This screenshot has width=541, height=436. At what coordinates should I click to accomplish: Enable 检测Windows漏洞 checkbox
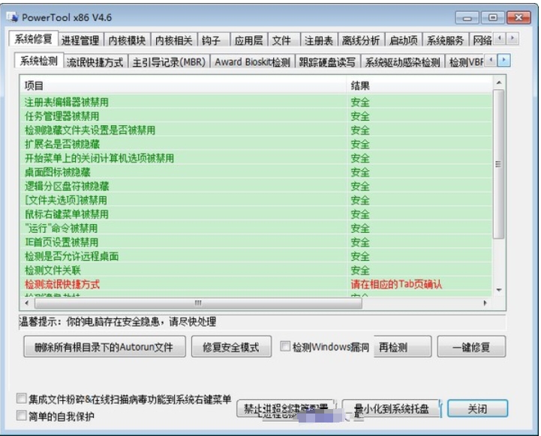pyautogui.click(x=285, y=346)
